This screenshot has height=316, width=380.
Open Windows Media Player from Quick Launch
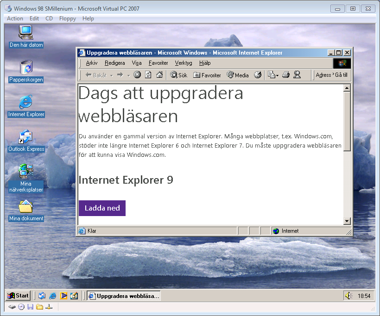pyautogui.click(x=63, y=296)
